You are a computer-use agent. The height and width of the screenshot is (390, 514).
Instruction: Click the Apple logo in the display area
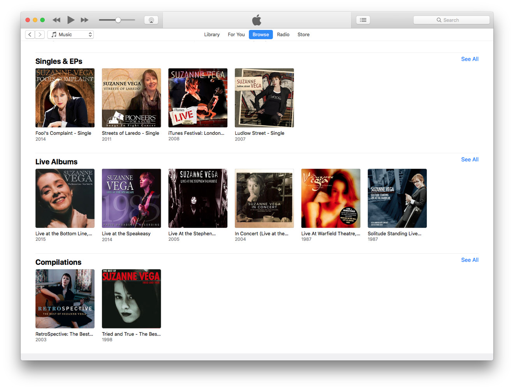pyautogui.click(x=257, y=20)
